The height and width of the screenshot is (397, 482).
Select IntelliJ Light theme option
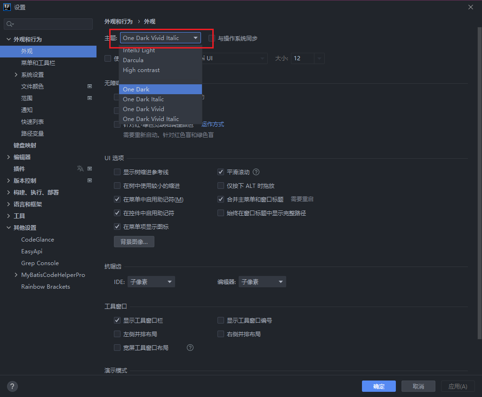tap(161, 50)
